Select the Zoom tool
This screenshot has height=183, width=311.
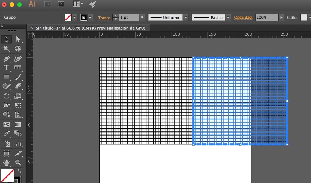(x=18, y=162)
